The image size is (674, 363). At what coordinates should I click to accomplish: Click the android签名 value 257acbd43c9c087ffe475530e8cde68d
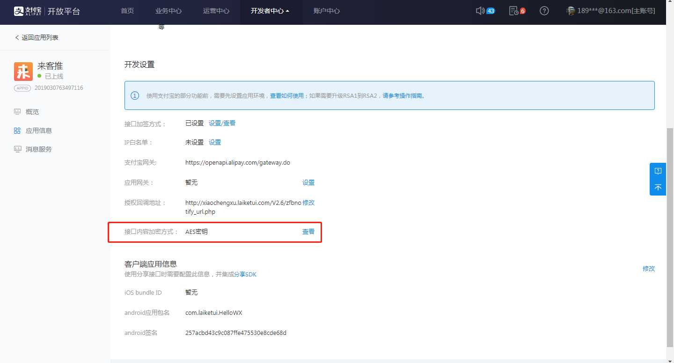(236, 333)
